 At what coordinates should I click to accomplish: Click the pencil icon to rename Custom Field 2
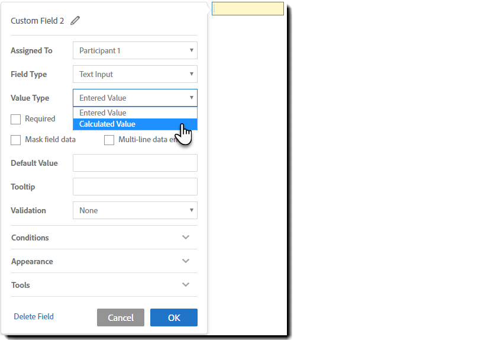[75, 21]
